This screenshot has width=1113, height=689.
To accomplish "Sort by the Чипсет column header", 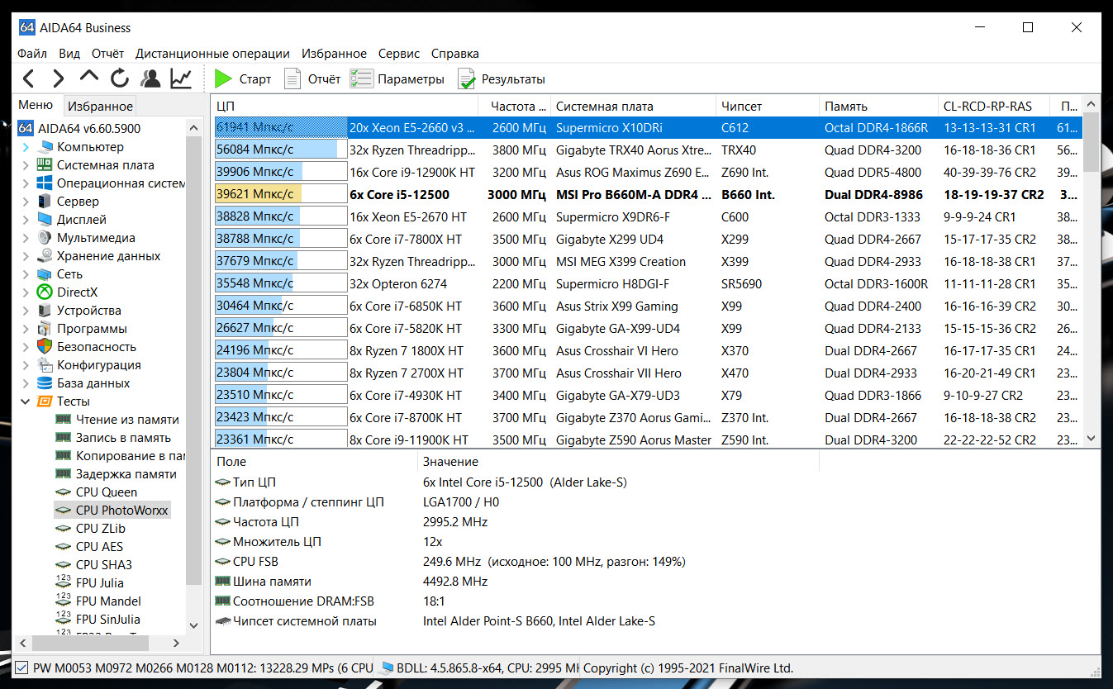I will pos(768,106).
